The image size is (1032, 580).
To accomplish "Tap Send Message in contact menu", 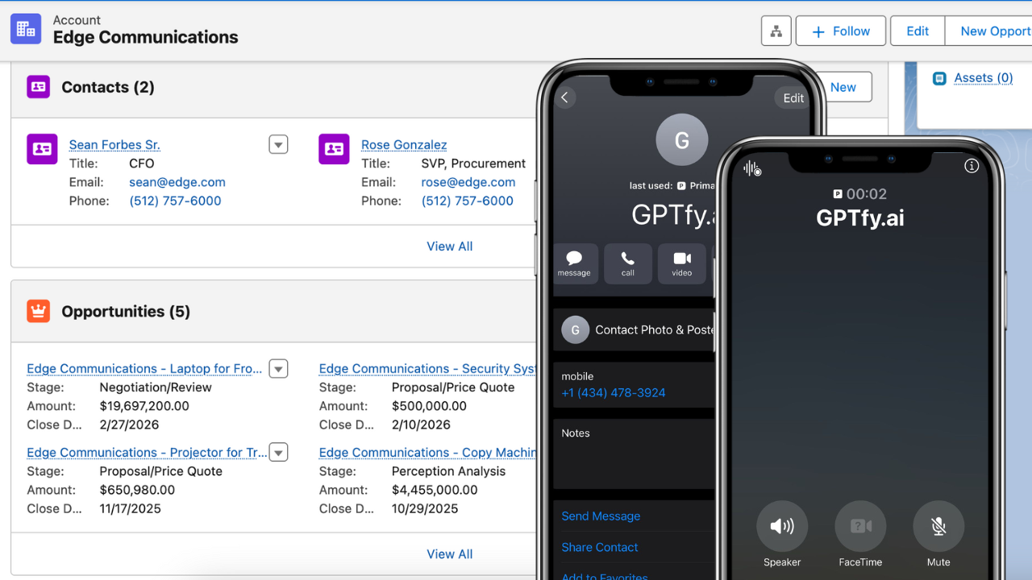I will point(601,516).
